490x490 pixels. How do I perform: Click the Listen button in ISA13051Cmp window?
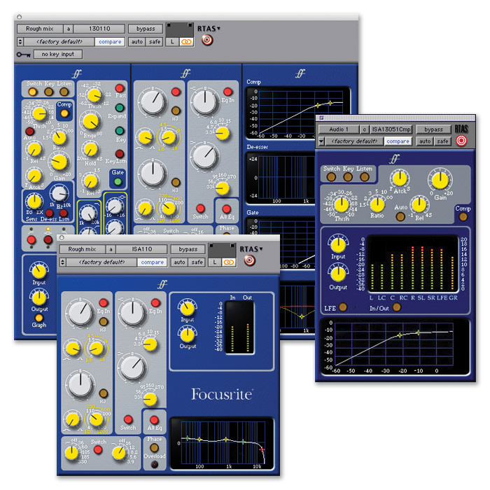pyautogui.click(x=365, y=177)
